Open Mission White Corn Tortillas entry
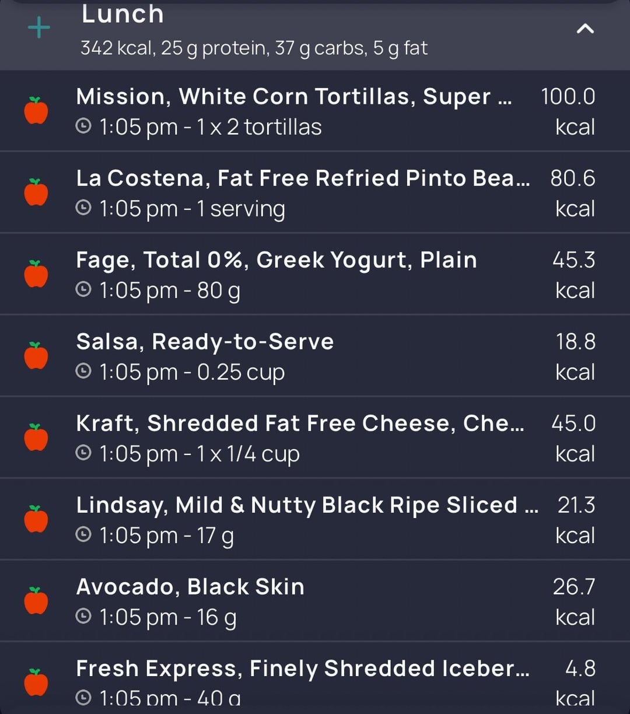The width and height of the screenshot is (630, 714). [x=315, y=111]
